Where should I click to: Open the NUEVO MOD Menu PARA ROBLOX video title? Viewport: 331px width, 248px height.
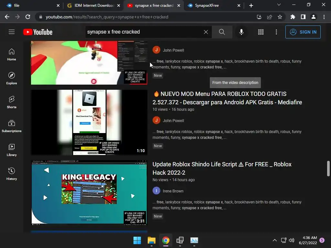point(227,98)
